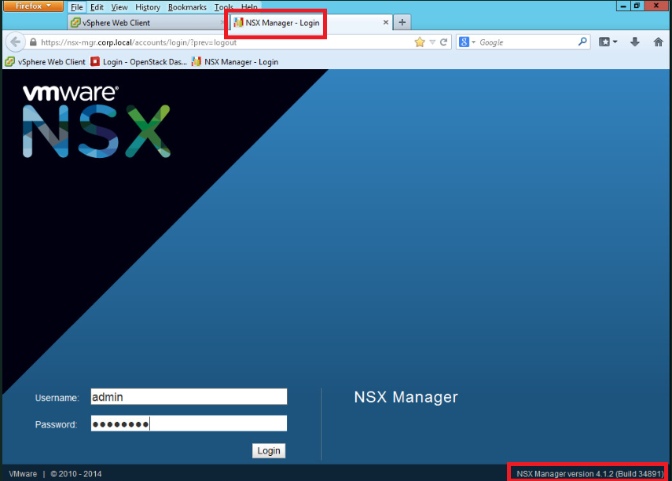Click the padlock site identity icon
This screenshot has width=672, height=481.
pyautogui.click(x=33, y=42)
